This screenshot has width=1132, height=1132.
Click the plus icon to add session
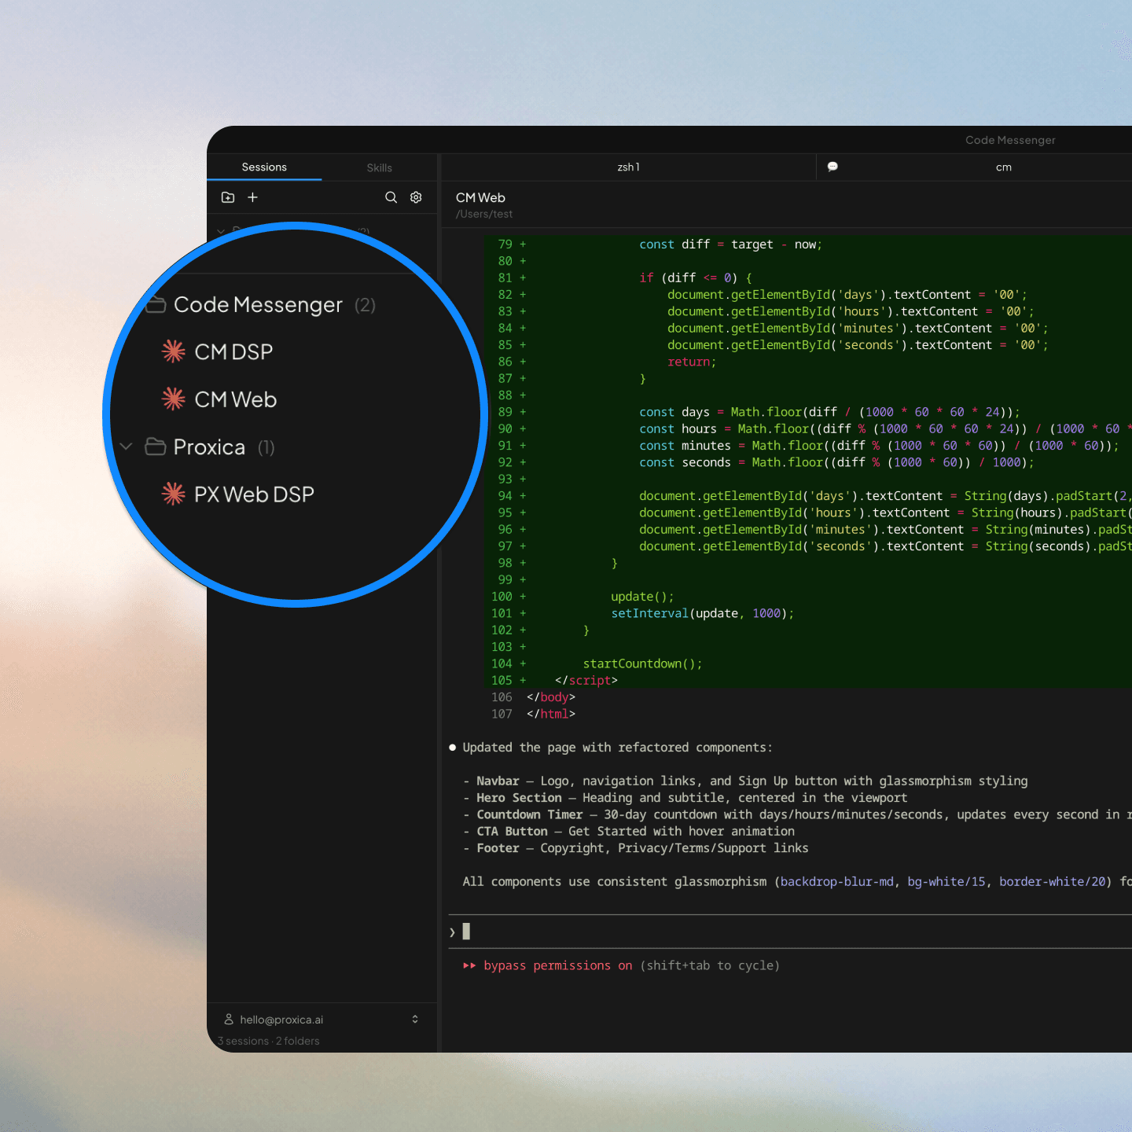[252, 197]
